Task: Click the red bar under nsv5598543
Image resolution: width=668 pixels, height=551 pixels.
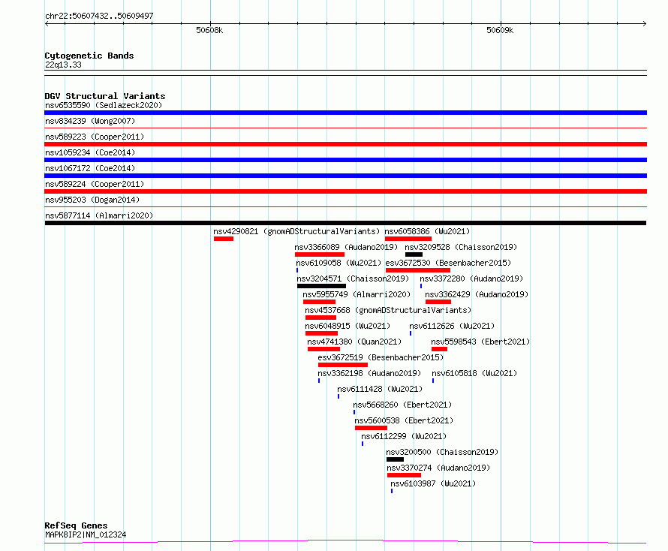Action: pyautogui.click(x=439, y=349)
